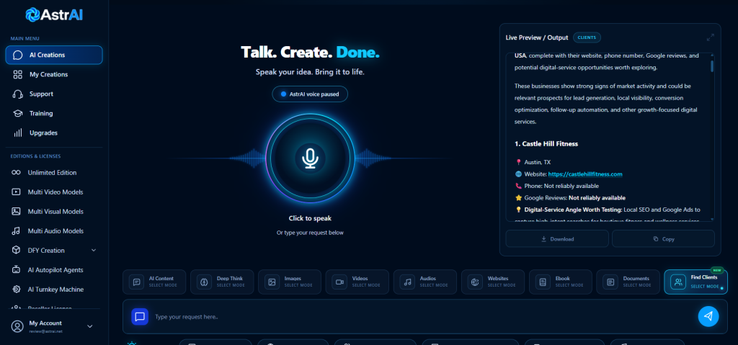
Task: Expand the My Account dropdown chevron
Action: [90, 326]
